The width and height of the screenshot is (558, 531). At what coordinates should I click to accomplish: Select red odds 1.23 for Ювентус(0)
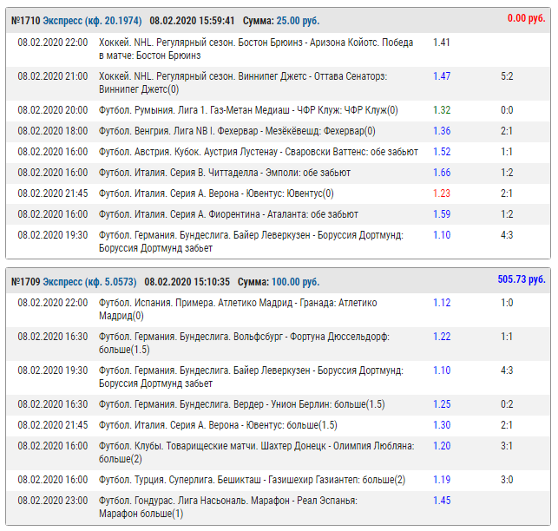(442, 193)
